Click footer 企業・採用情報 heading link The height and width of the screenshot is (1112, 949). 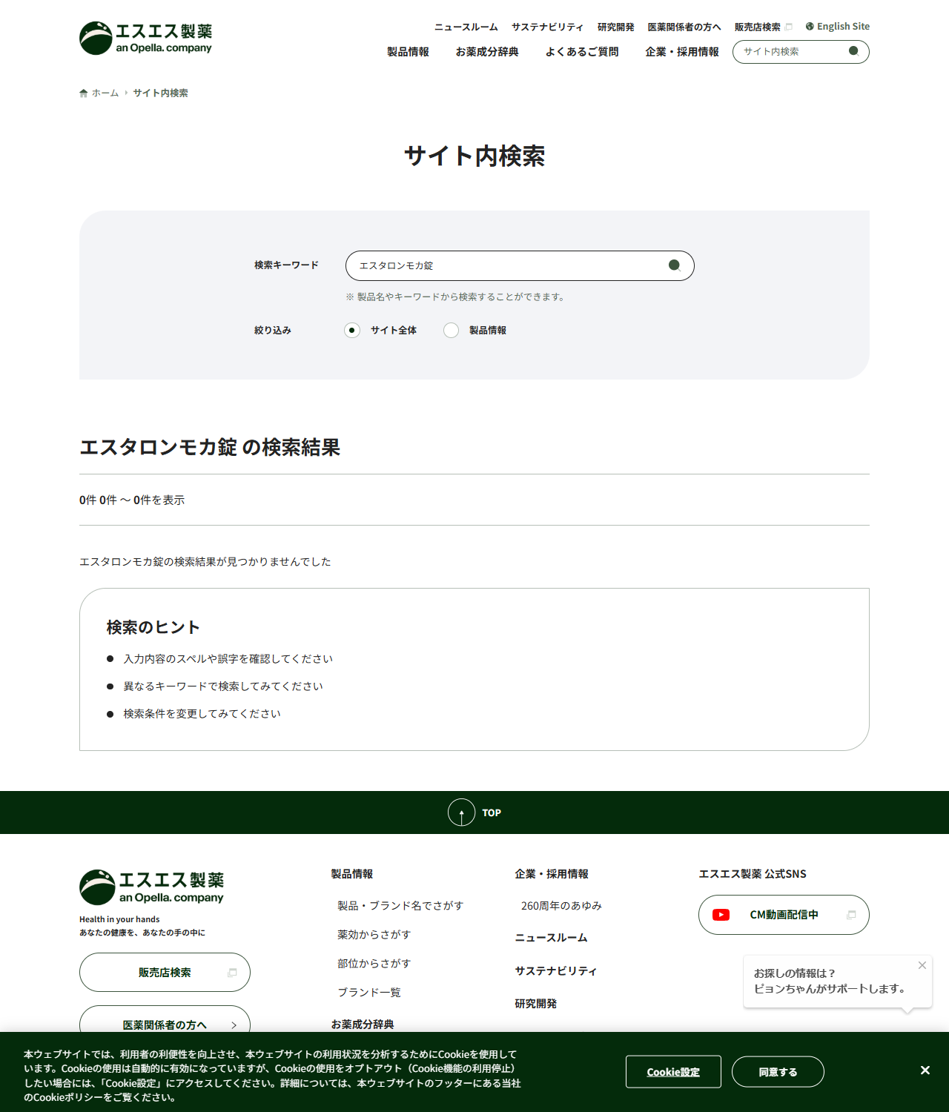point(552,874)
